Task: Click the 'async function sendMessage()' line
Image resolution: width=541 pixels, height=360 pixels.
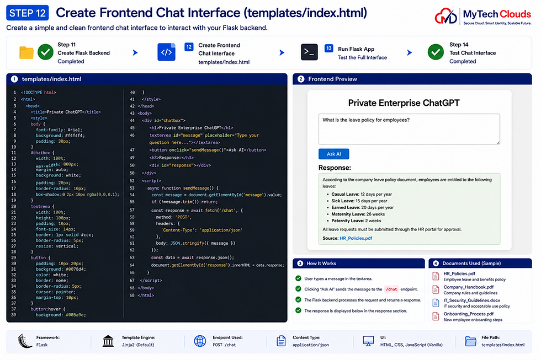Action: (183, 188)
